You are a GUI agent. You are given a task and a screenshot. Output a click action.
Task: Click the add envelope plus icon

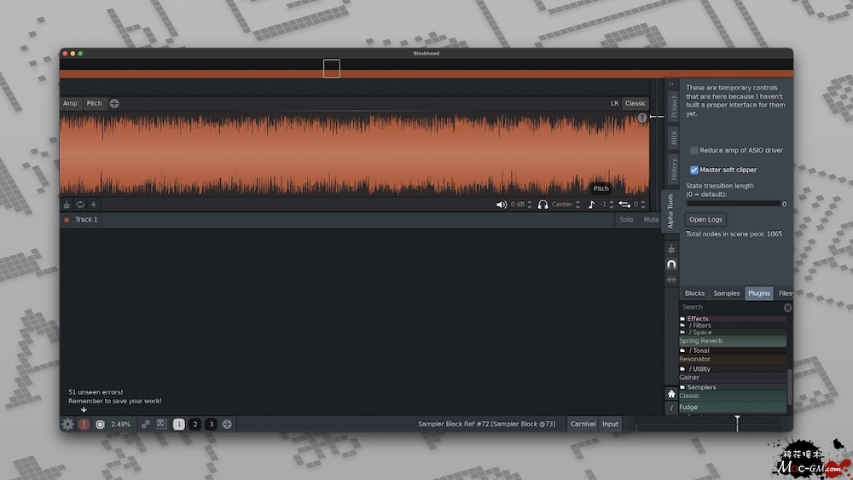pyautogui.click(x=114, y=103)
